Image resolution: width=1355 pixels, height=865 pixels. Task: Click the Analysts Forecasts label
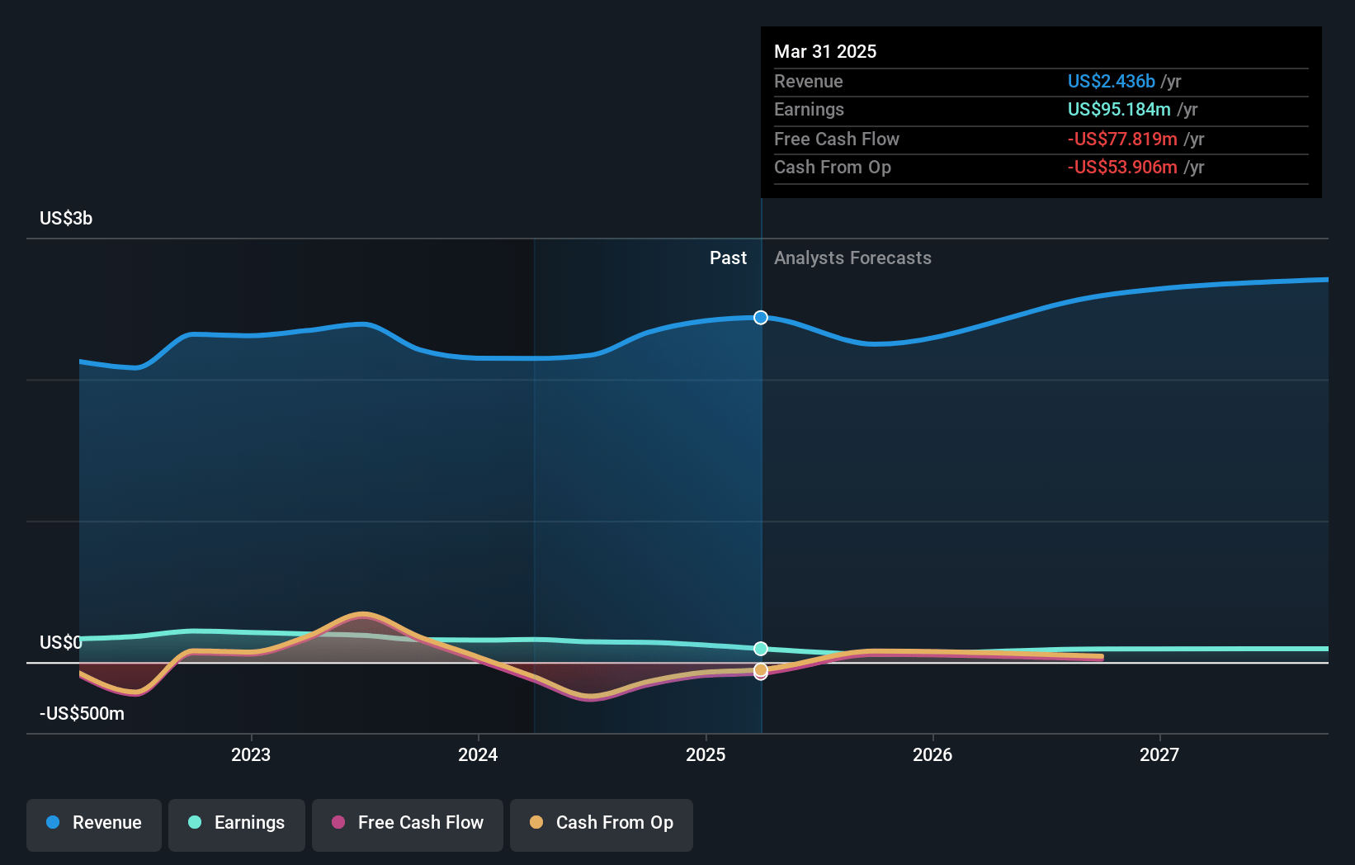pyautogui.click(x=852, y=258)
